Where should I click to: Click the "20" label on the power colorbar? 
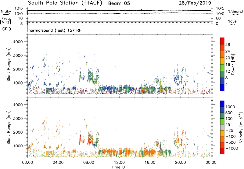click(228, 58)
